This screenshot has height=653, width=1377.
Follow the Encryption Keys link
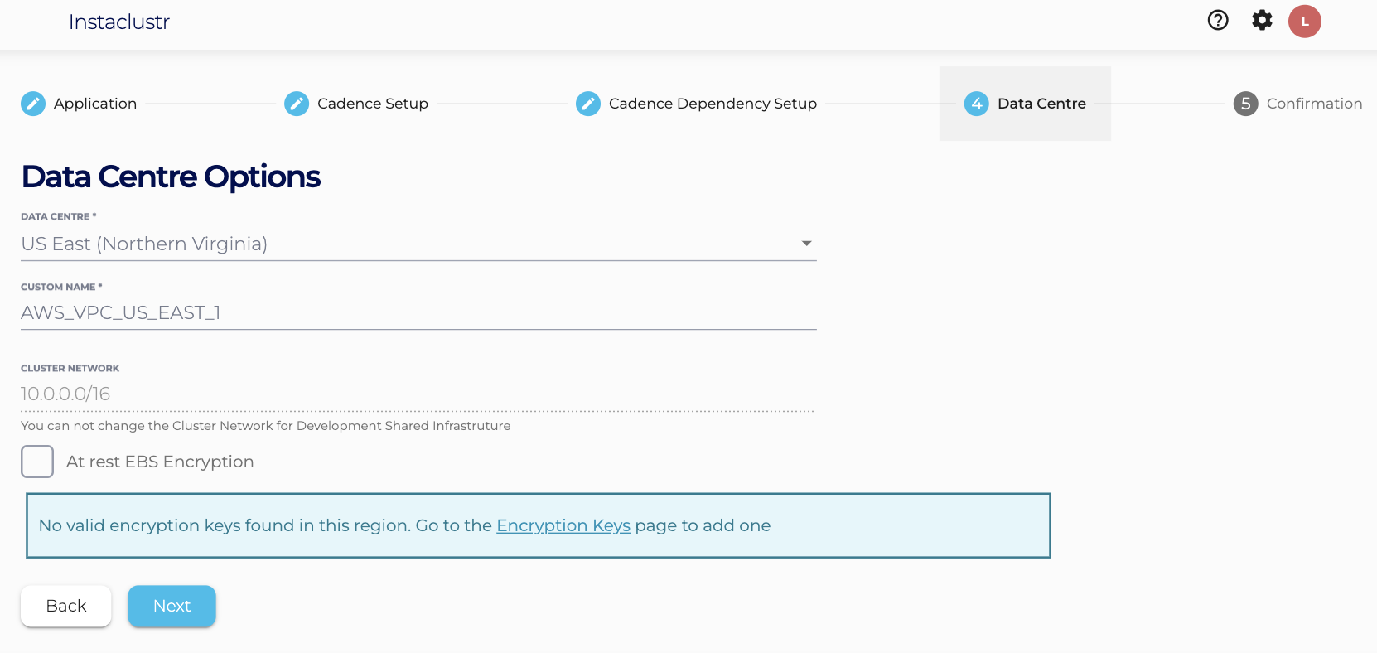[x=563, y=525]
